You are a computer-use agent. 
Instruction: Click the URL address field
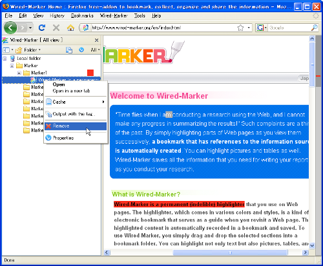point(163,28)
